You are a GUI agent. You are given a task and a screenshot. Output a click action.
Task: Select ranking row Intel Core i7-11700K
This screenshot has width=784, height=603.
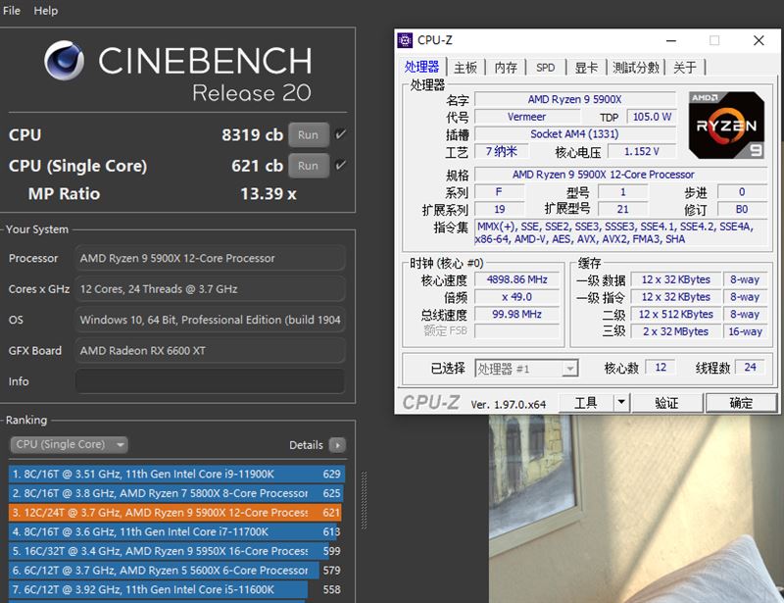tap(175, 531)
